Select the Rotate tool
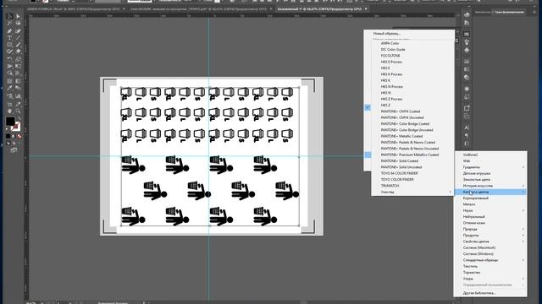 pos(9,59)
